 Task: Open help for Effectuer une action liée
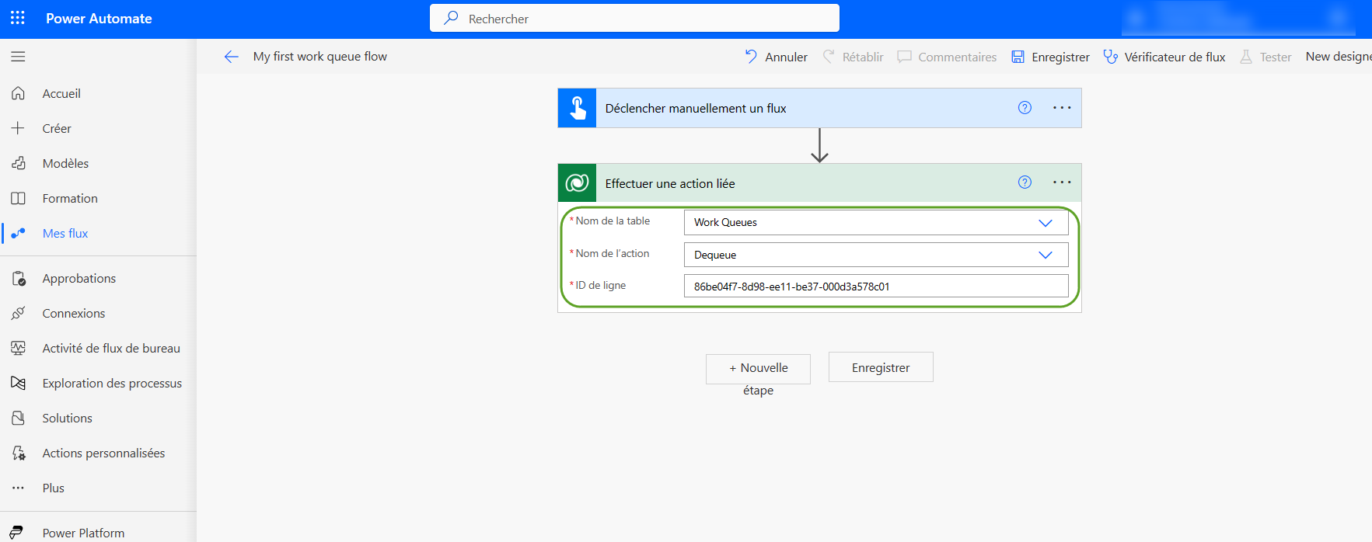click(1025, 182)
